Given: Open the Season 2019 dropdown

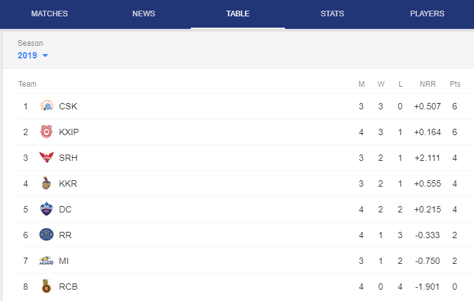Looking at the screenshot, I should (x=33, y=55).
